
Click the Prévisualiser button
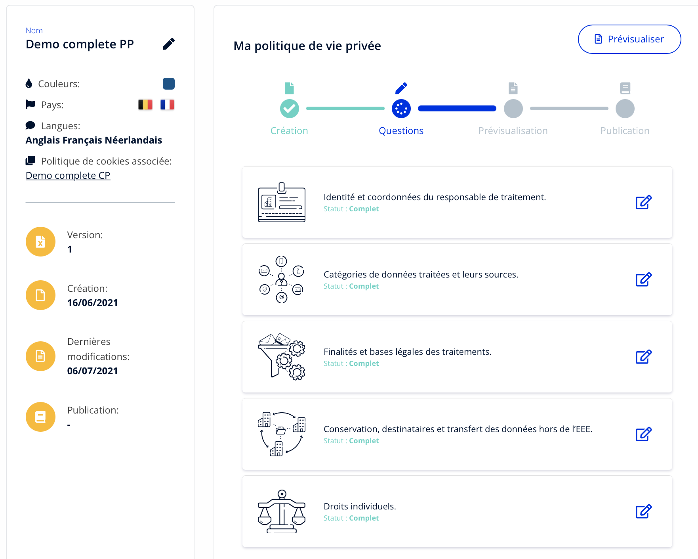(x=629, y=39)
